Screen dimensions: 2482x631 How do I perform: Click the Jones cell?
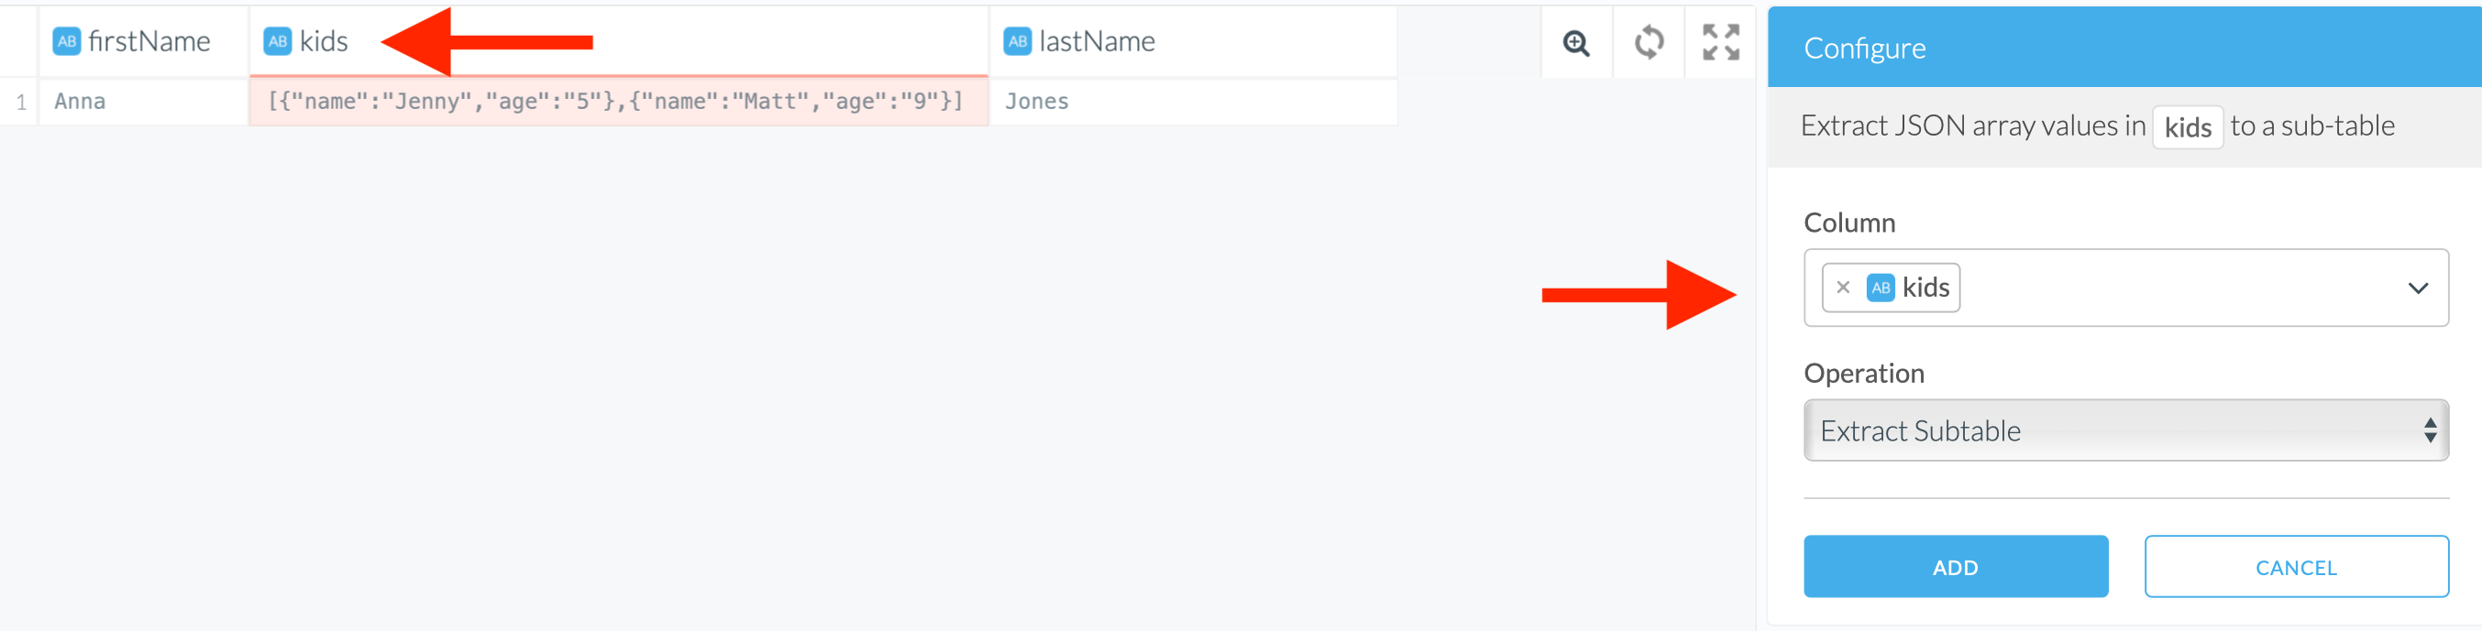(x=1037, y=102)
